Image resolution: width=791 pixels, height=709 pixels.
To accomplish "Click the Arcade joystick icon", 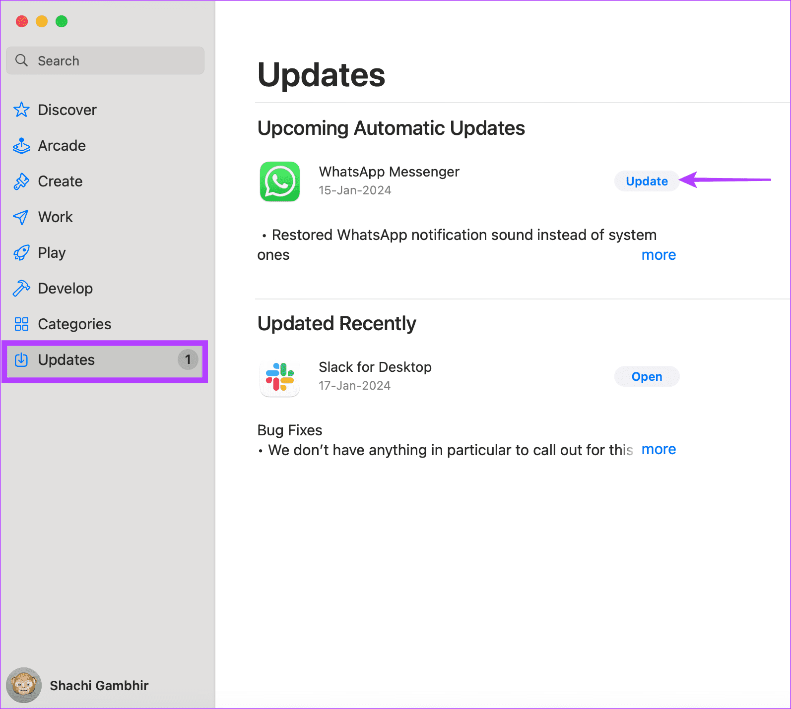I will pos(21,145).
